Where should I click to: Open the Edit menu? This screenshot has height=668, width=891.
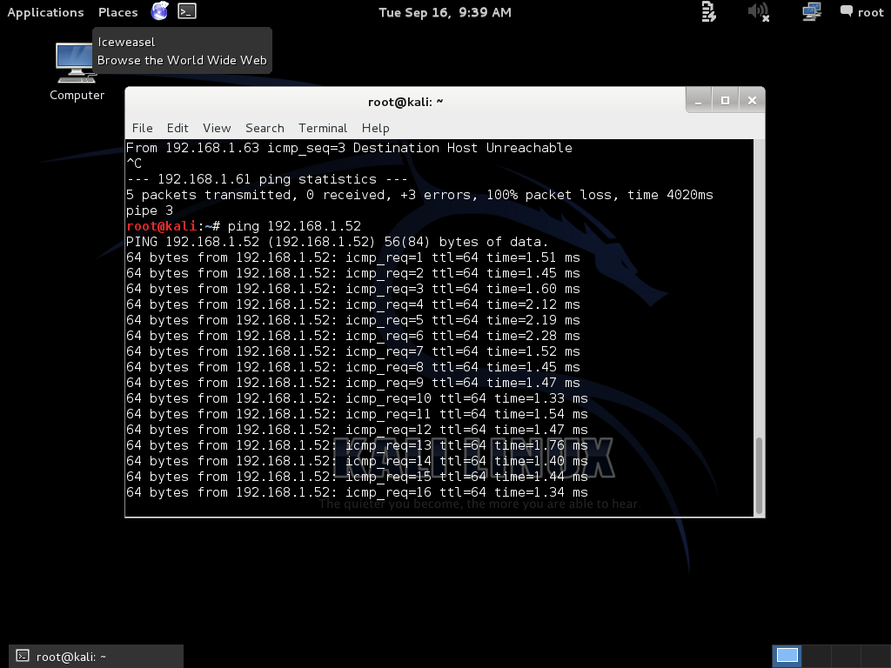[x=178, y=128]
